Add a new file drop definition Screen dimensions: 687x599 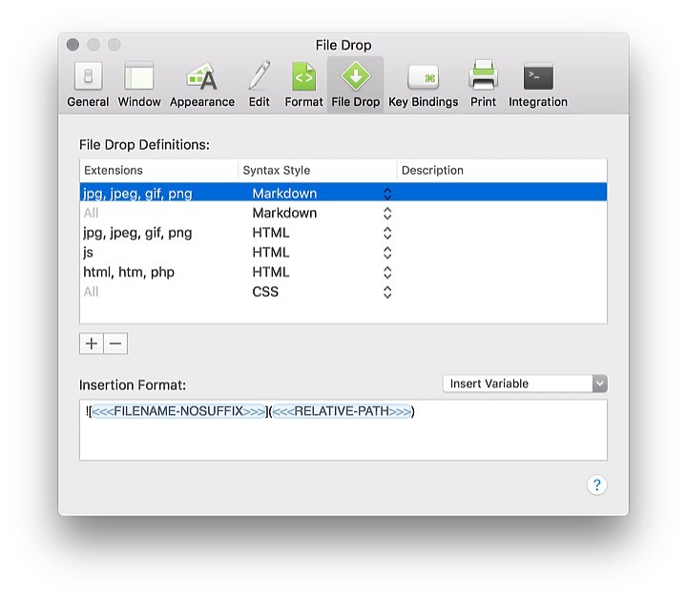92,343
